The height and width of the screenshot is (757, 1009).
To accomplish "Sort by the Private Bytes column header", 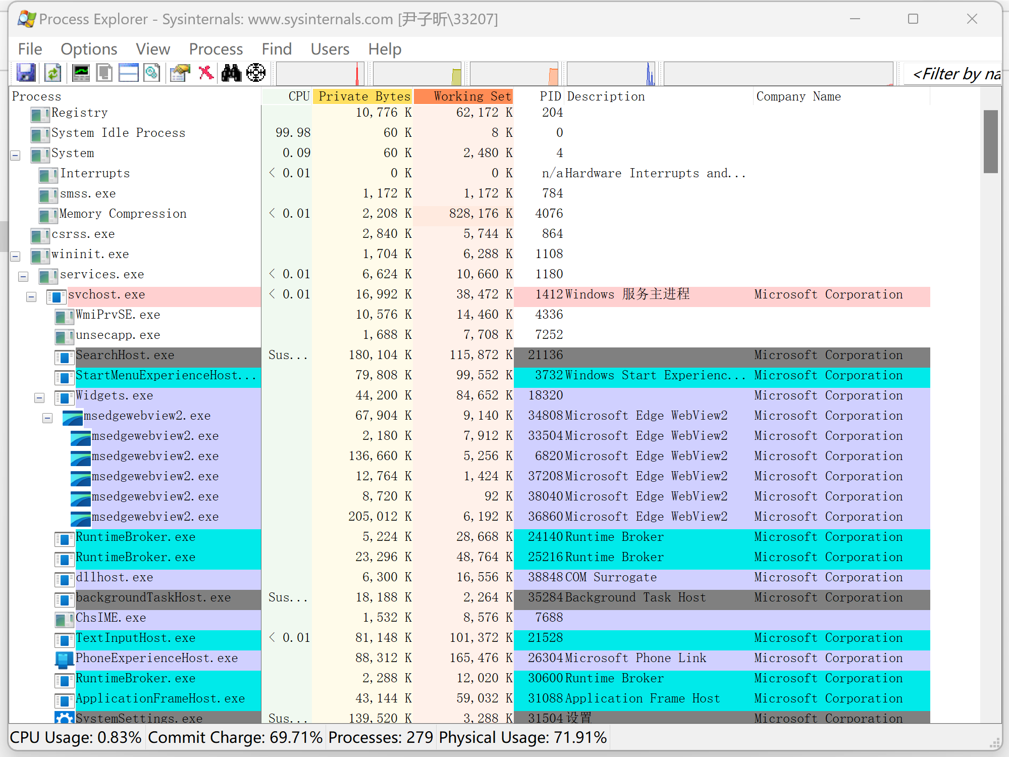I will coord(363,96).
